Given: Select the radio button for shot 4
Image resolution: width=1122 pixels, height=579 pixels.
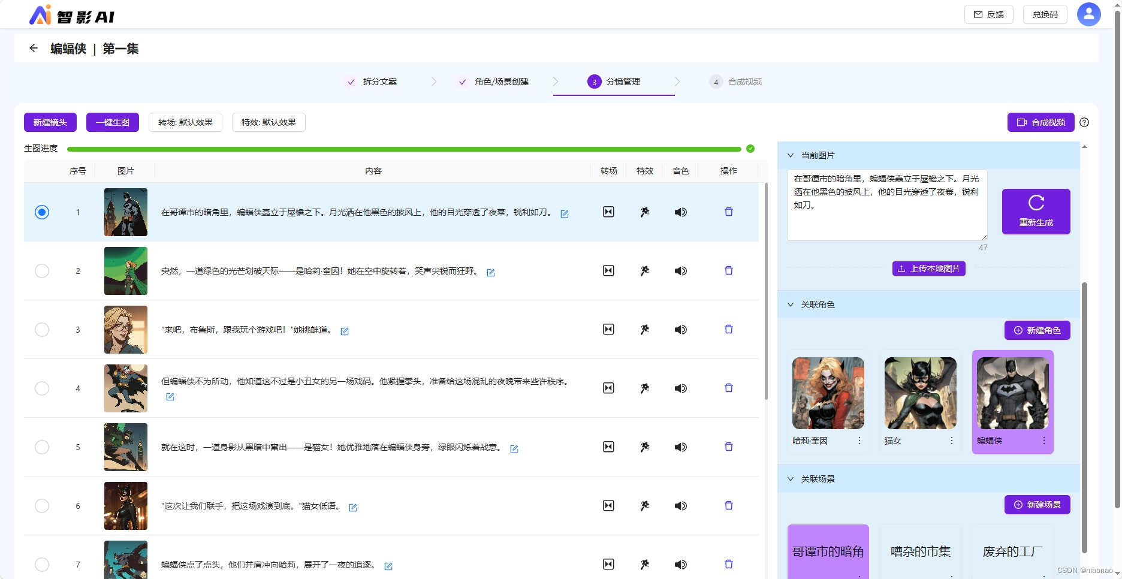Looking at the screenshot, I should 42,388.
